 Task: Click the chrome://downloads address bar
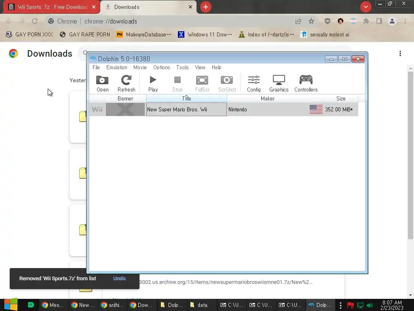[111, 21]
